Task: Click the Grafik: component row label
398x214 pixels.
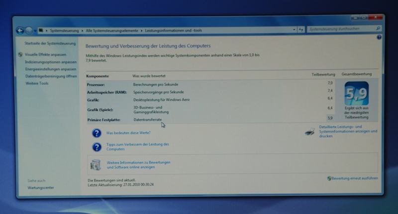Action: tap(93, 100)
